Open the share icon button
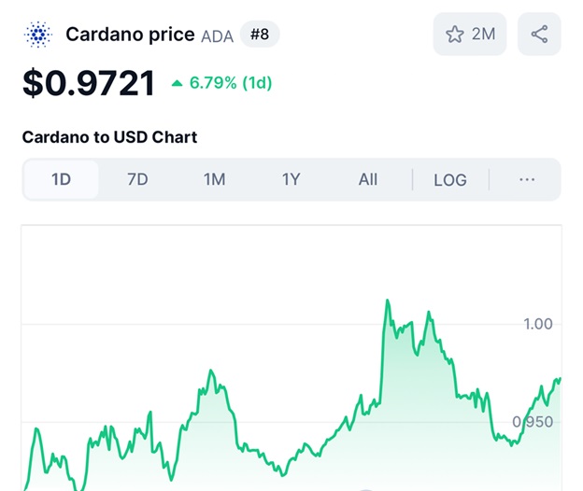 pos(539,35)
